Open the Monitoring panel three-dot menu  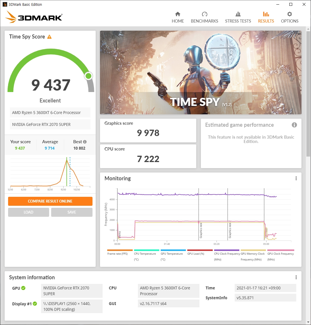pyautogui.click(x=296, y=179)
